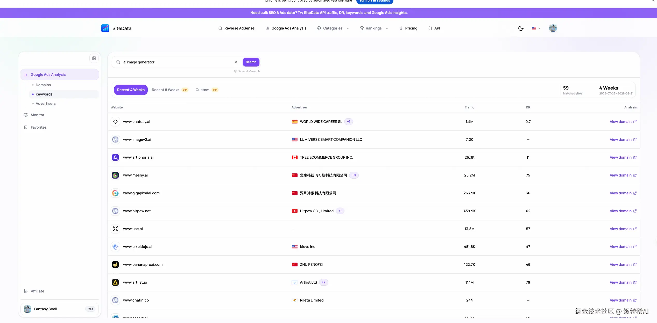The image size is (657, 323).
Task: Open the language flag dropdown
Action: point(536,28)
